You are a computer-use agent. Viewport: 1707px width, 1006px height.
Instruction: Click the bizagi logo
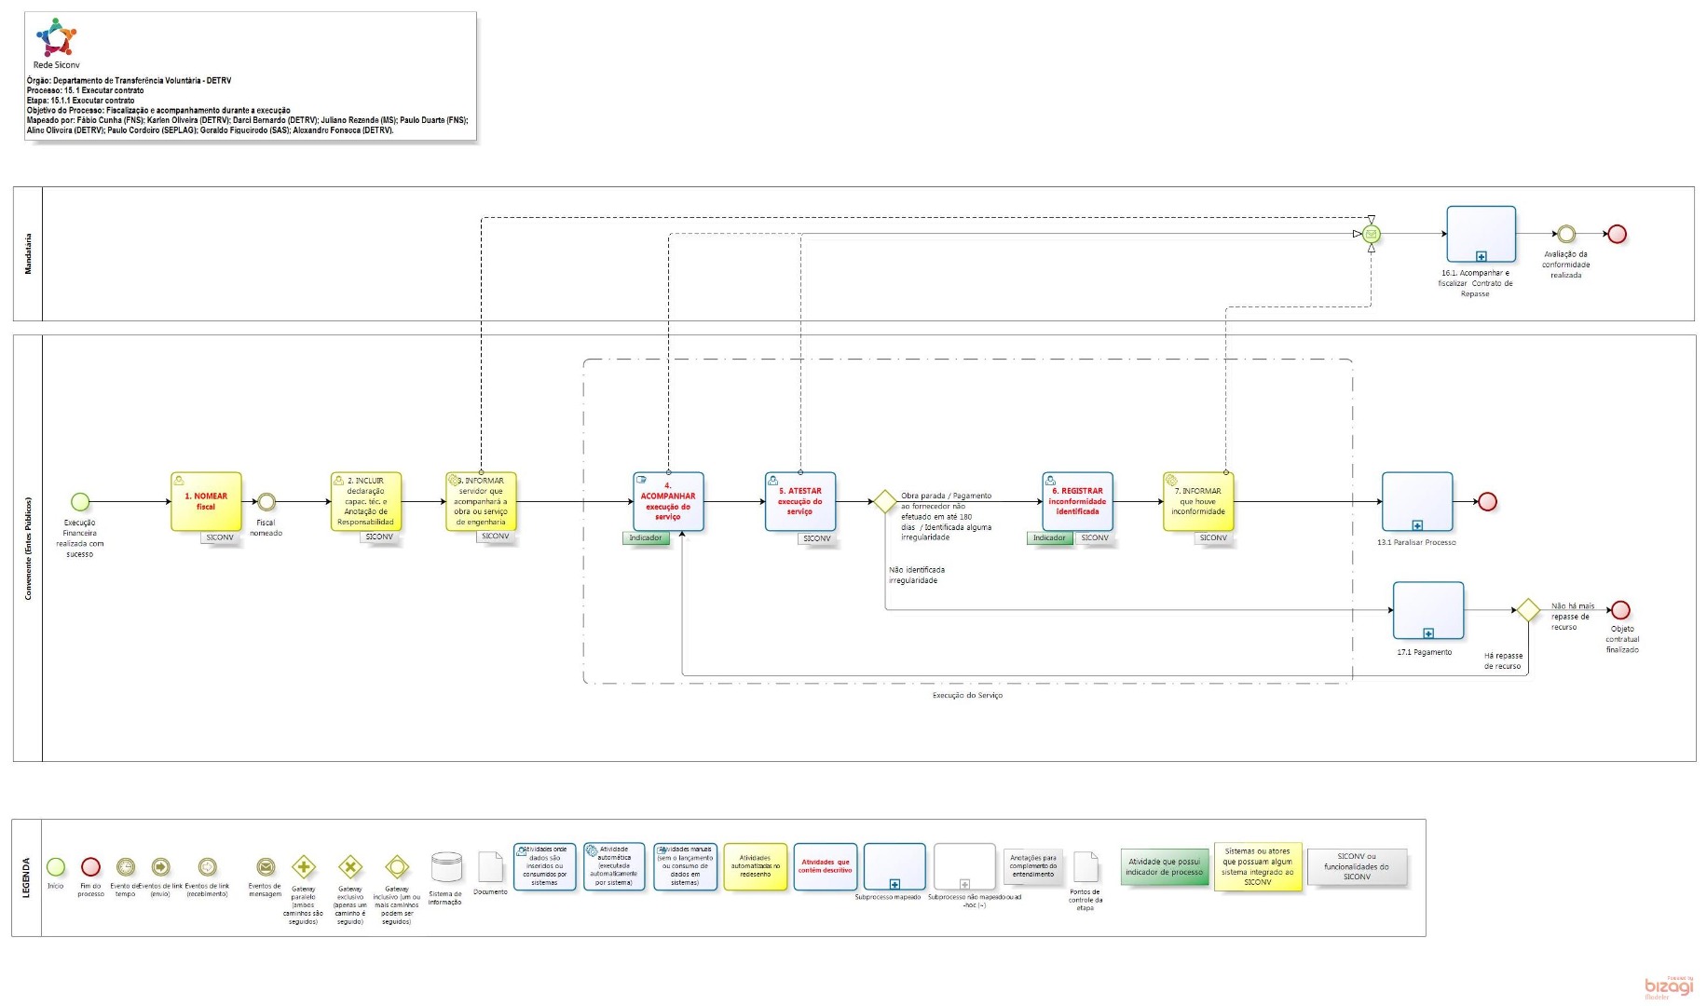[x=1669, y=987]
